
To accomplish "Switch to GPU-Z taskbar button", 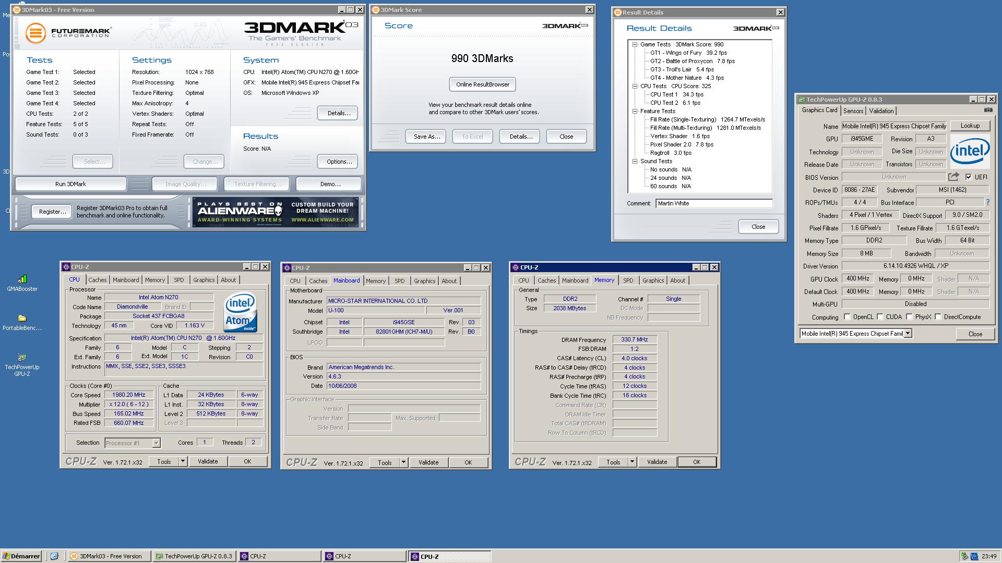I will [x=195, y=556].
